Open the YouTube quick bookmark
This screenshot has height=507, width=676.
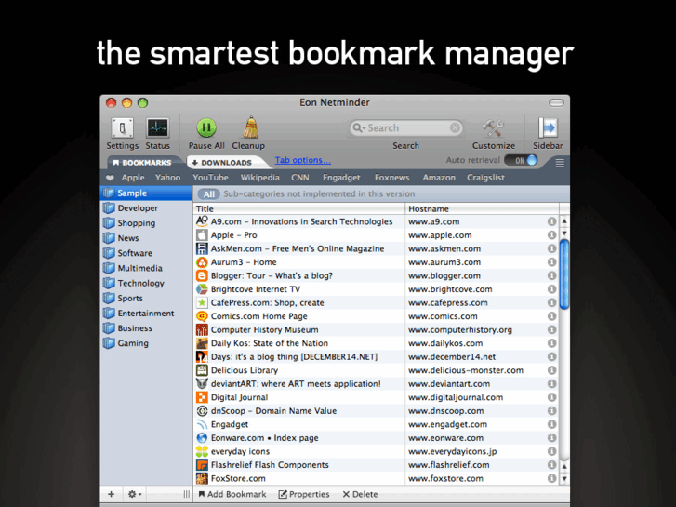[210, 178]
